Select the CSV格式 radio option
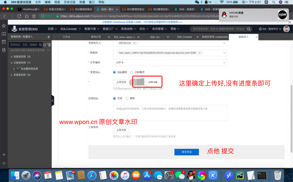 coord(132,72)
